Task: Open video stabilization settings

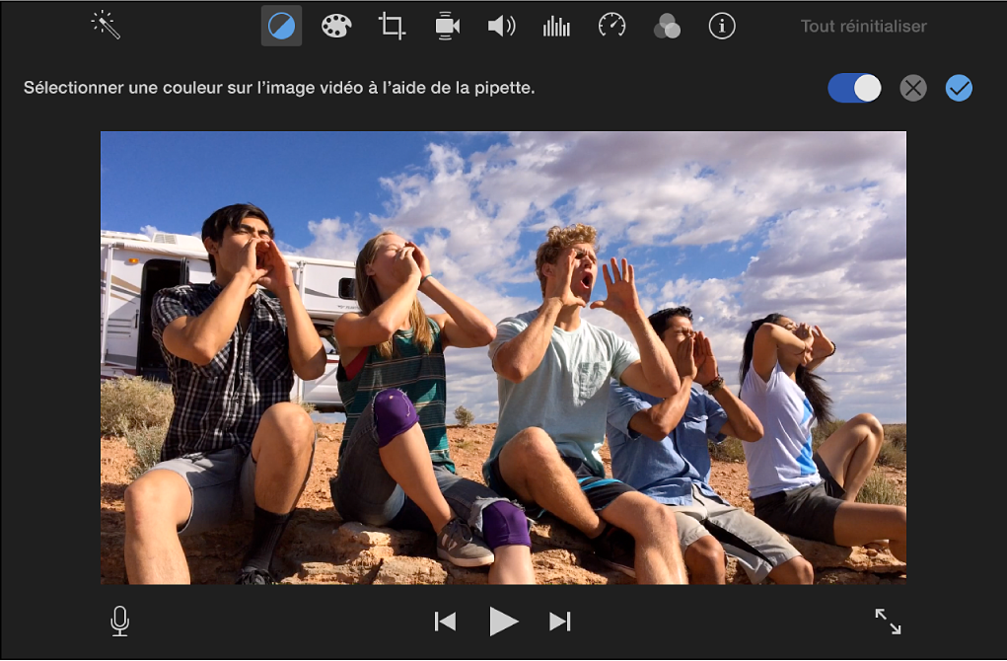Action: 447,27
